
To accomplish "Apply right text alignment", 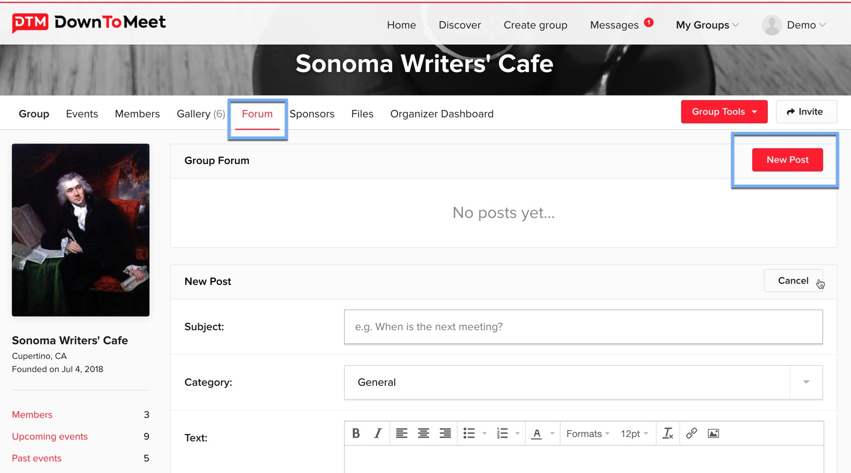I will click(x=445, y=433).
